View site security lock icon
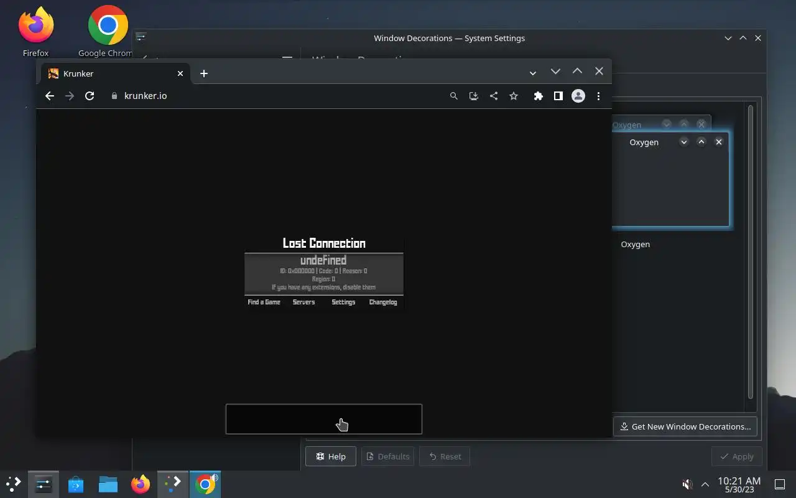796x498 pixels. pos(114,96)
